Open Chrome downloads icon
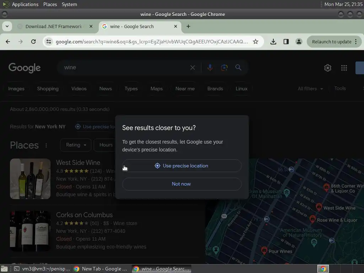The height and width of the screenshot is (273, 364). pyautogui.click(x=273, y=42)
